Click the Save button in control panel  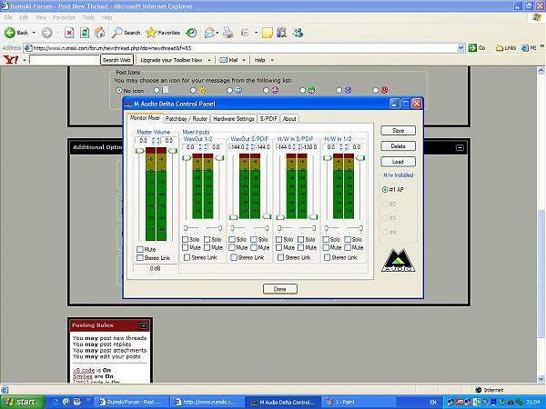point(398,131)
